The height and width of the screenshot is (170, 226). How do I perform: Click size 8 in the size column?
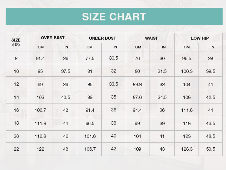click(x=16, y=59)
